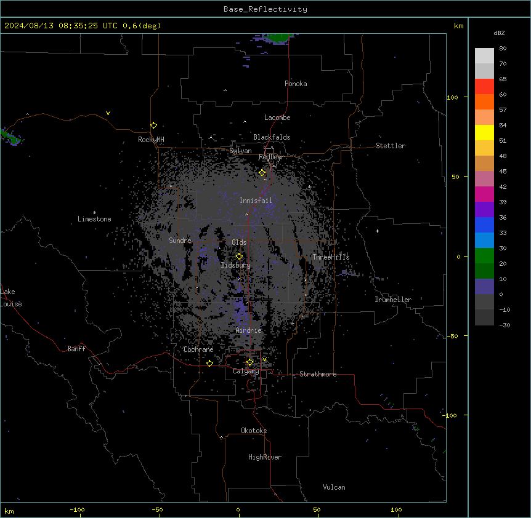The image size is (531, 518).
Task: Click the Sylvan label
Action: 240,151
